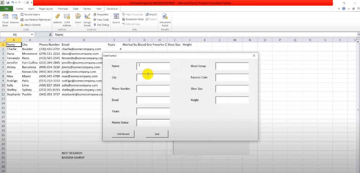Select cell with (276) 111-2222
The image size is (360, 173).
point(50,53)
